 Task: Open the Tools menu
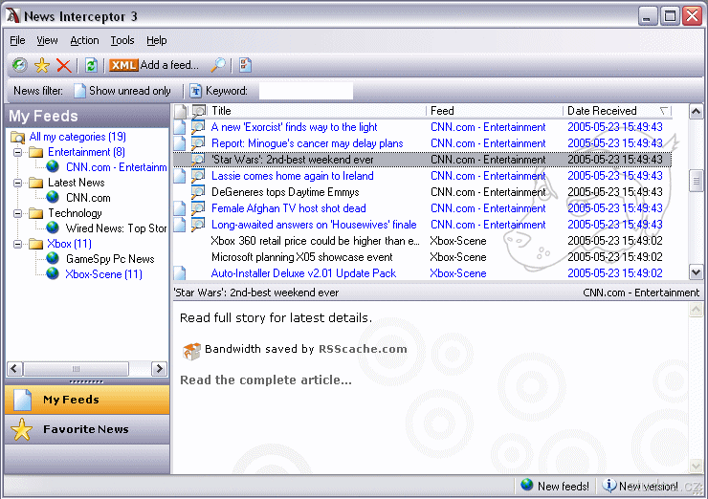122,40
